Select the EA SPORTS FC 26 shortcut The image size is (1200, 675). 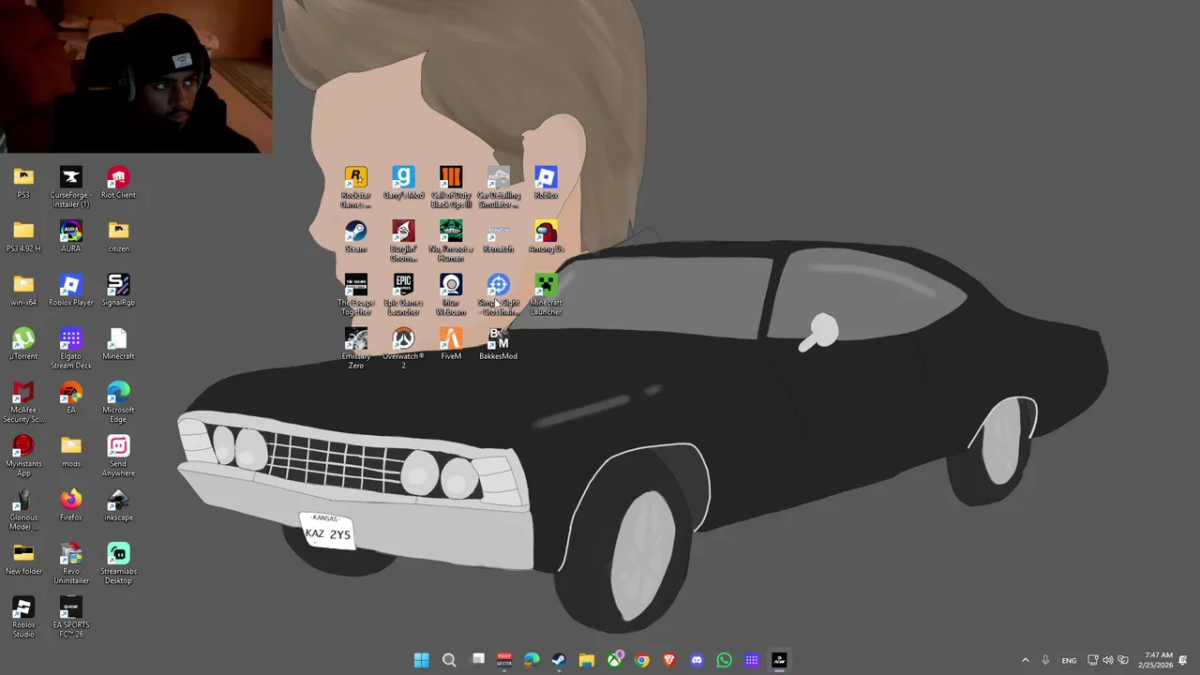pyautogui.click(x=70, y=615)
